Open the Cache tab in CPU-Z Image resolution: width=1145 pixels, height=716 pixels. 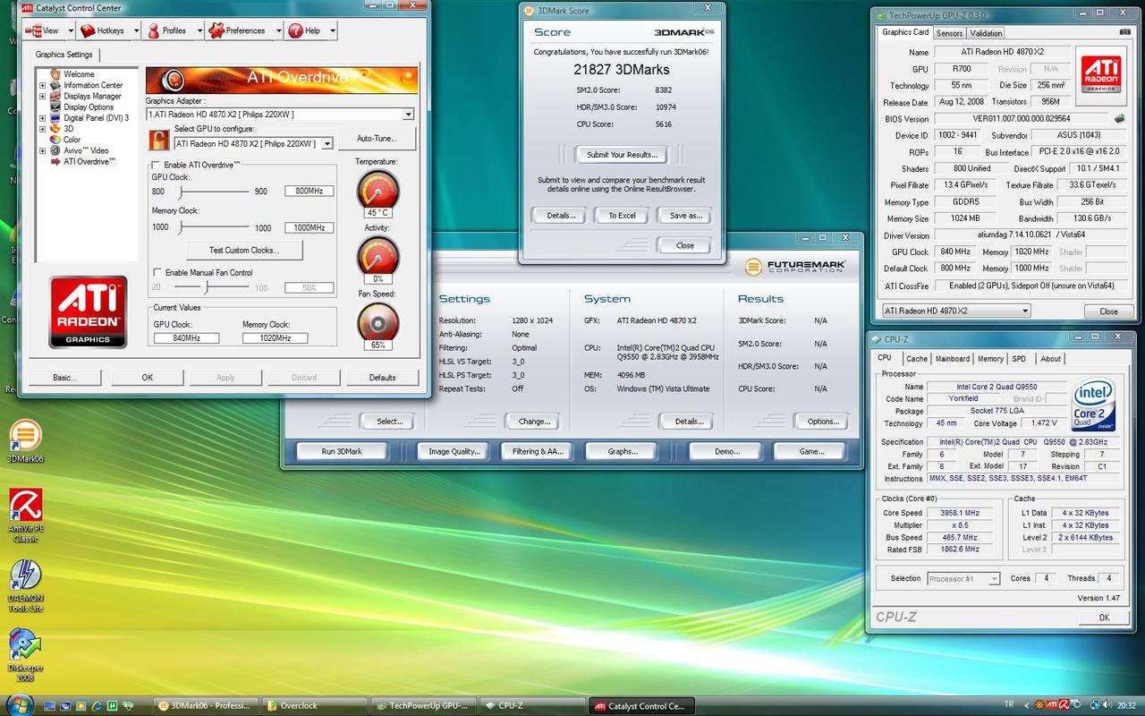pos(917,359)
